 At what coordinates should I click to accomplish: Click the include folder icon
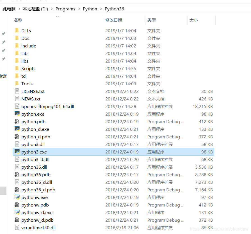click(17, 46)
